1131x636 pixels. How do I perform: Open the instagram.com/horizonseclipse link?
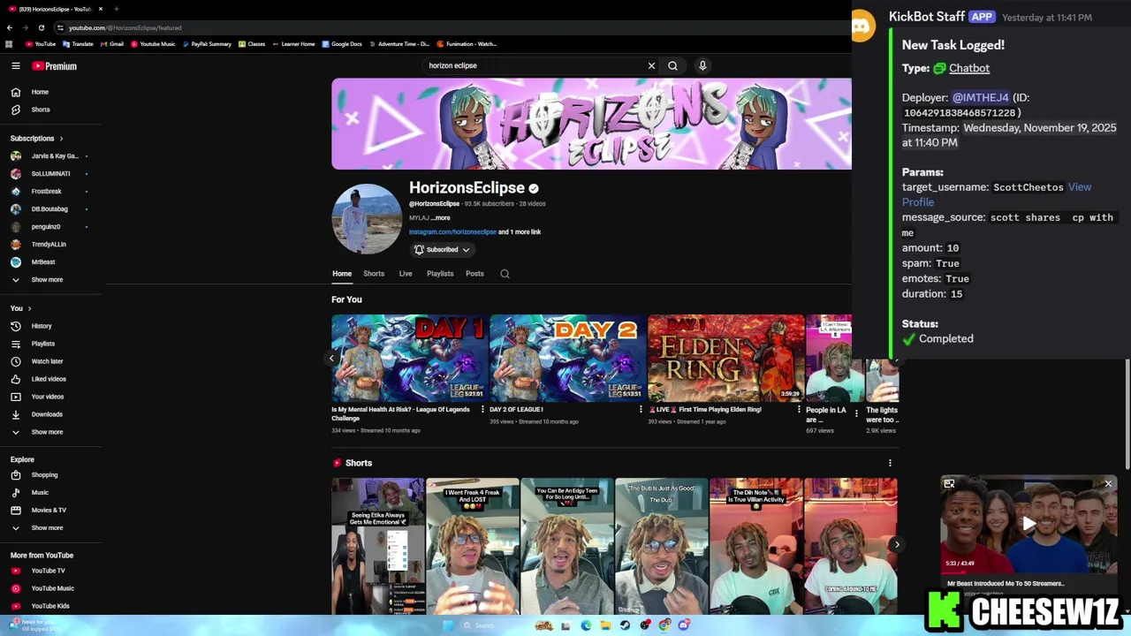452,232
